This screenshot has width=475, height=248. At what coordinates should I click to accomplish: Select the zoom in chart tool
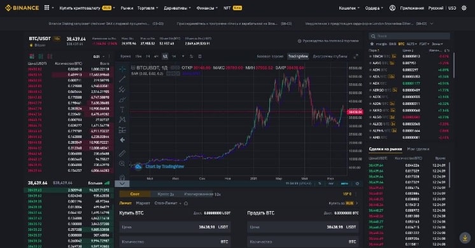coord(122,163)
